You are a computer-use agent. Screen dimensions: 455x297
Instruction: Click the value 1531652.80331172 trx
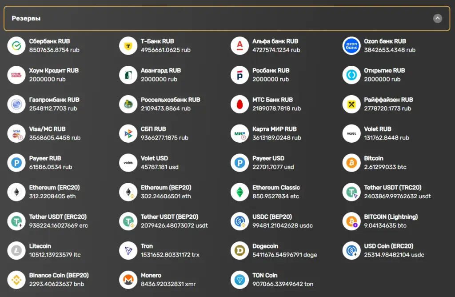tap(170, 255)
